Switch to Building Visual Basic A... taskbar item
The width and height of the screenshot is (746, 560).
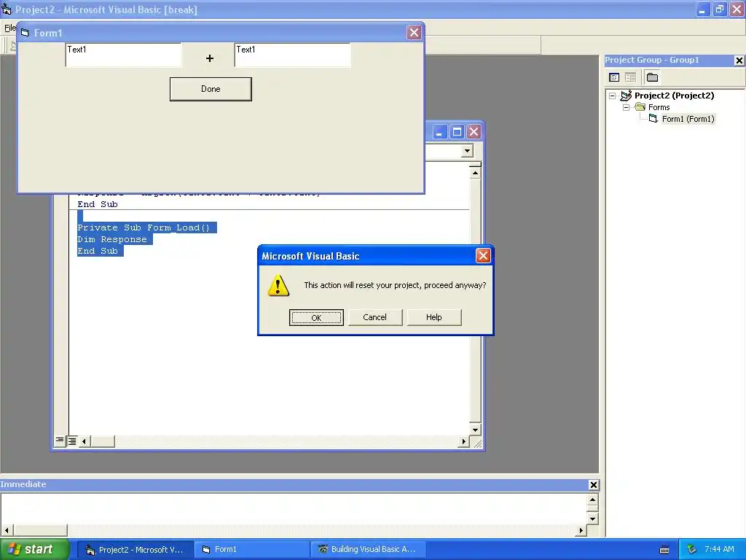click(367, 550)
